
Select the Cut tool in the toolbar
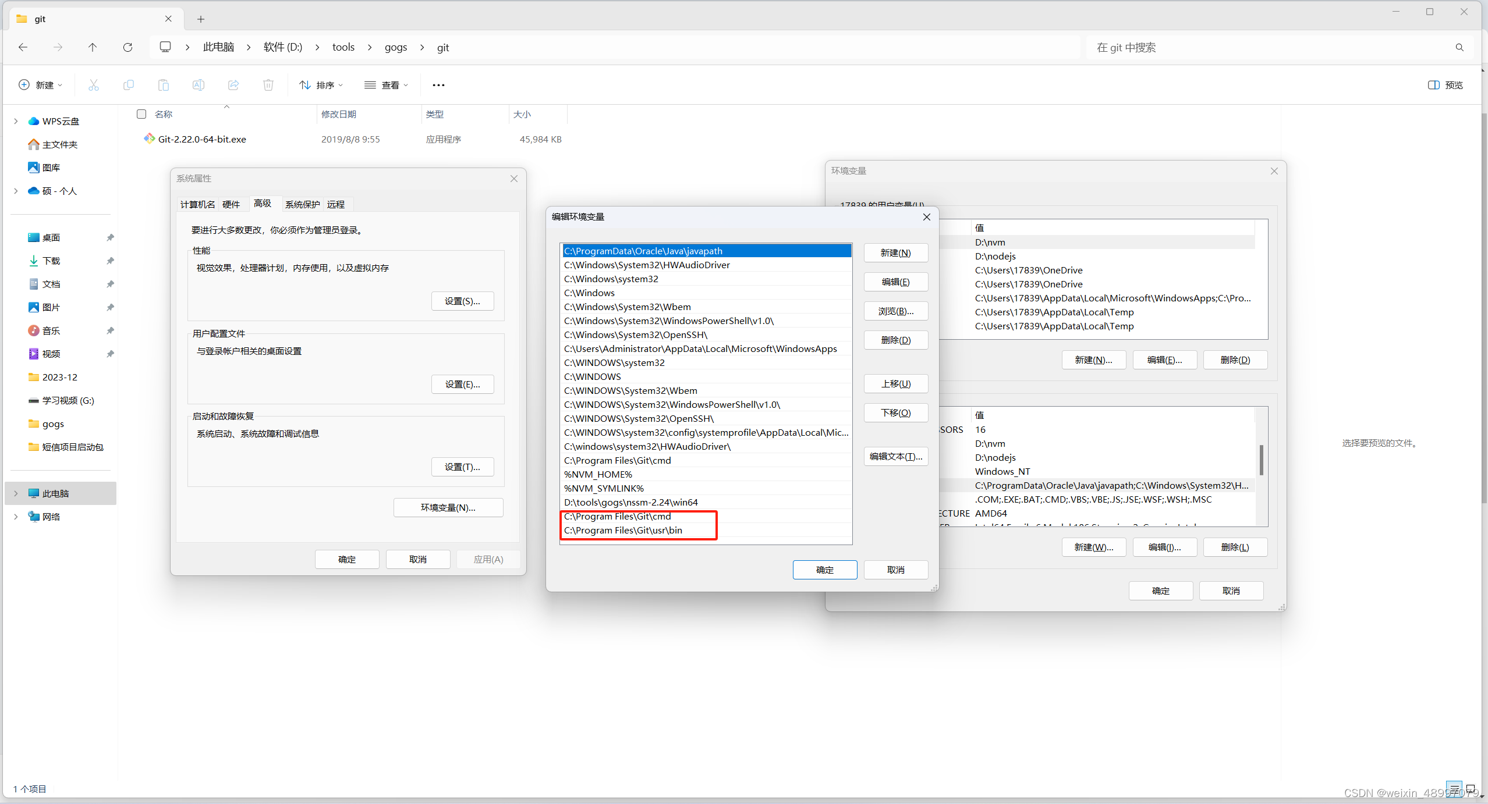(x=94, y=85)
